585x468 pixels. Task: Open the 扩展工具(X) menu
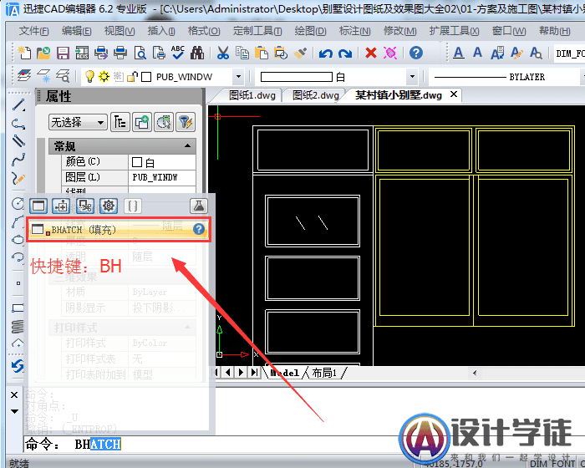click(454, 31)
